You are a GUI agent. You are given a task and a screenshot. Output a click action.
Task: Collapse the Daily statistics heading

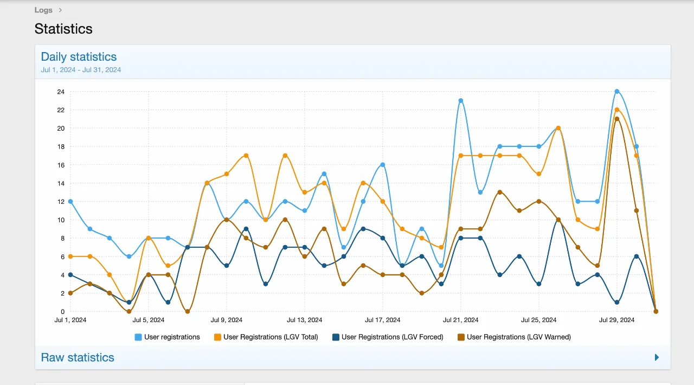79,56
